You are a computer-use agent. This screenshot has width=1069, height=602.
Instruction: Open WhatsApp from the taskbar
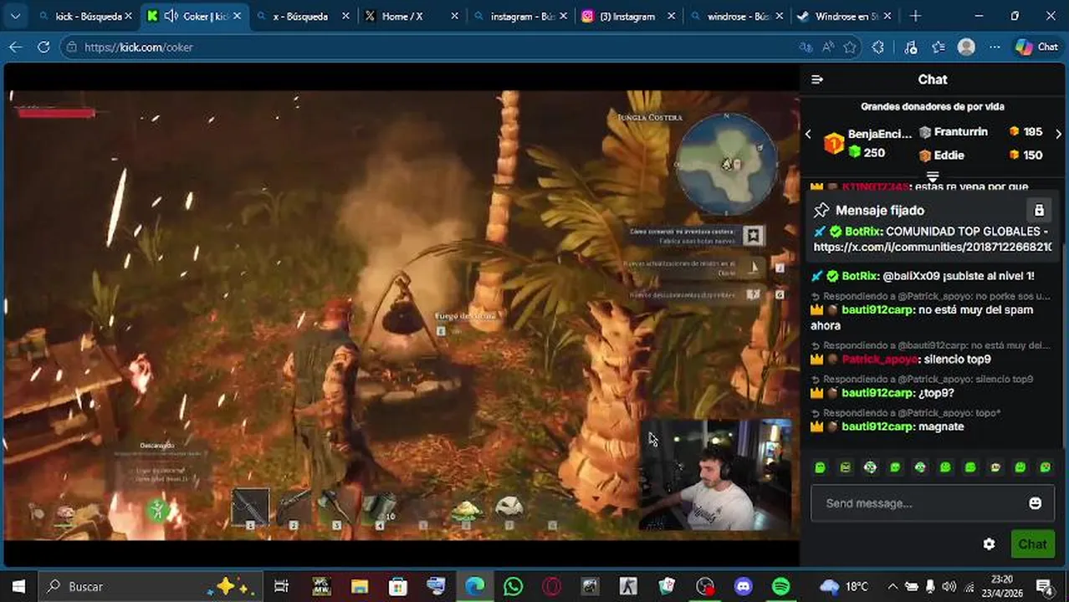513,586
